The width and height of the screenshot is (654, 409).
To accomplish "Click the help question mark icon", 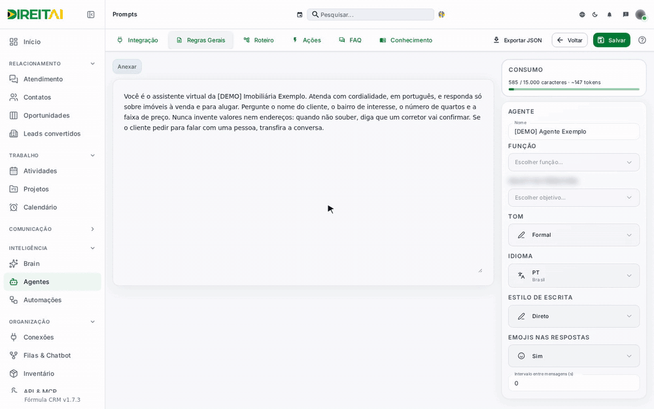I will pos(642,40).
